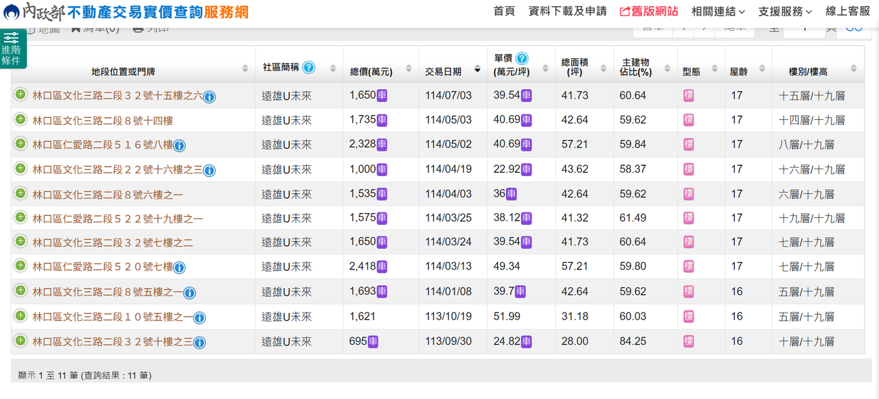Viewport: 879px width, 399px height.
Task: Open address link 林口區文化三路二段8號六樓之一
Action: coord(108,195)
